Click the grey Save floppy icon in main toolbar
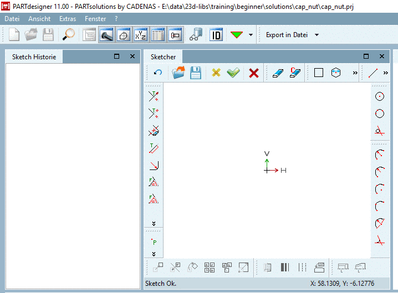This screenshot has height=293, width=398. coord(48,35)
